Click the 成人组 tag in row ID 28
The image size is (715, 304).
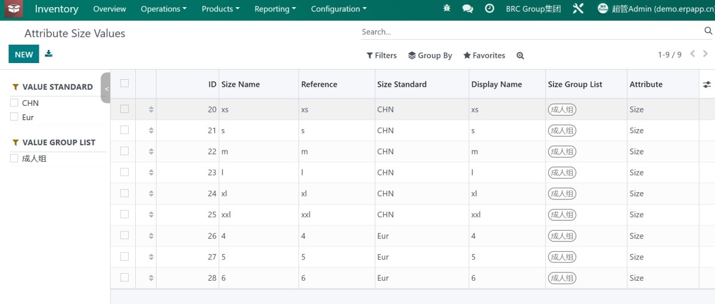[x=562, y=278]
